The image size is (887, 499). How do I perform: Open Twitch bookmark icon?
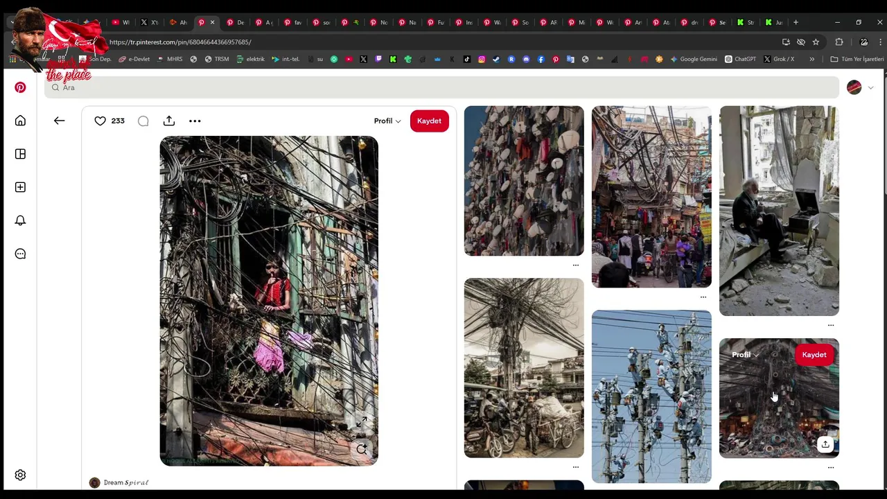378,59
